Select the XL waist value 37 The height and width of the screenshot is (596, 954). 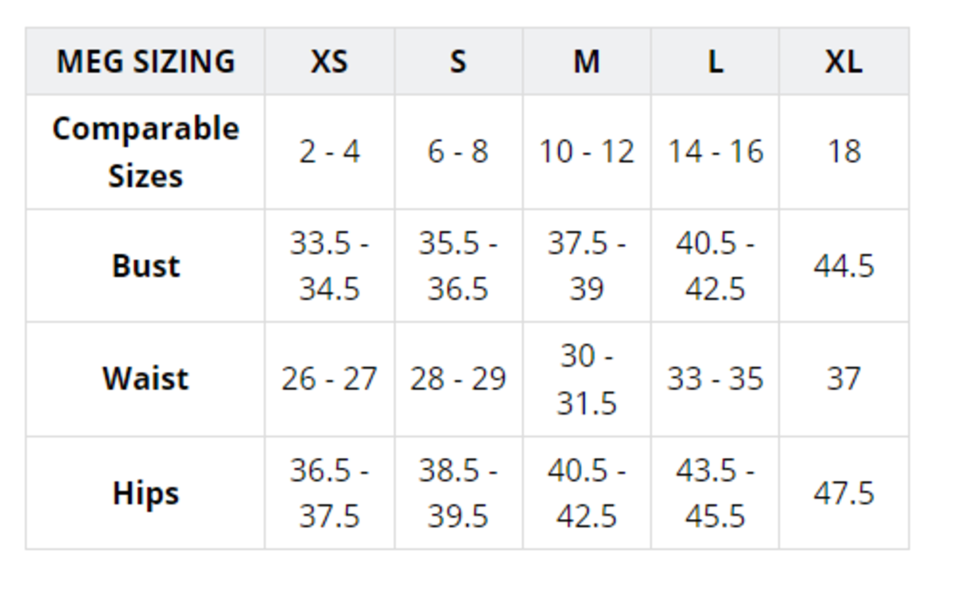click(843, 379)
